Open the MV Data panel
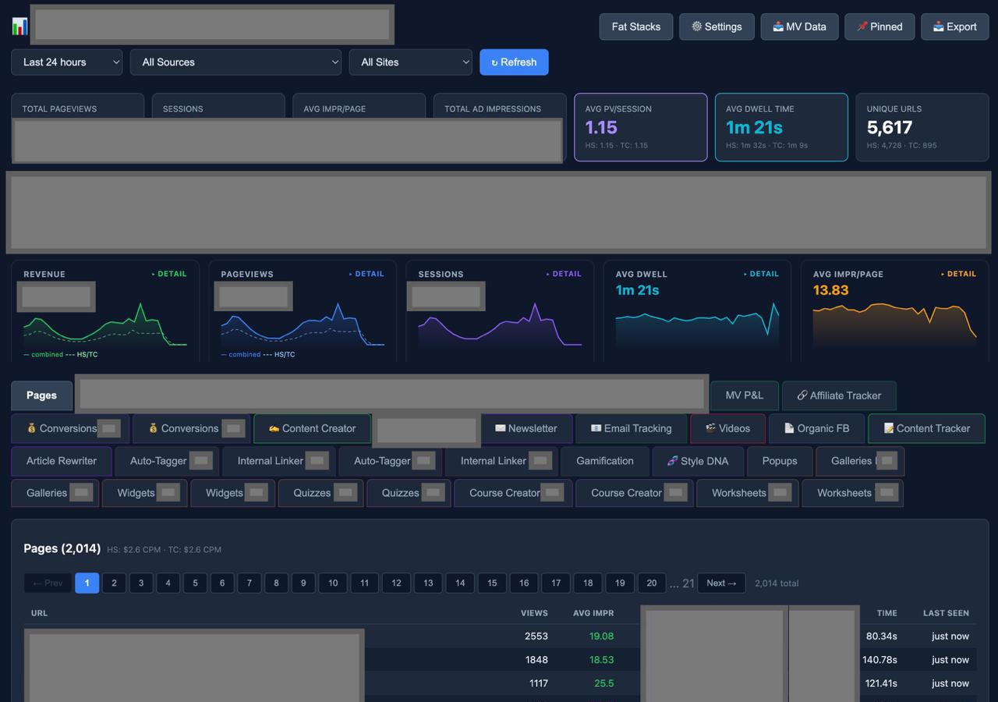 799,27
